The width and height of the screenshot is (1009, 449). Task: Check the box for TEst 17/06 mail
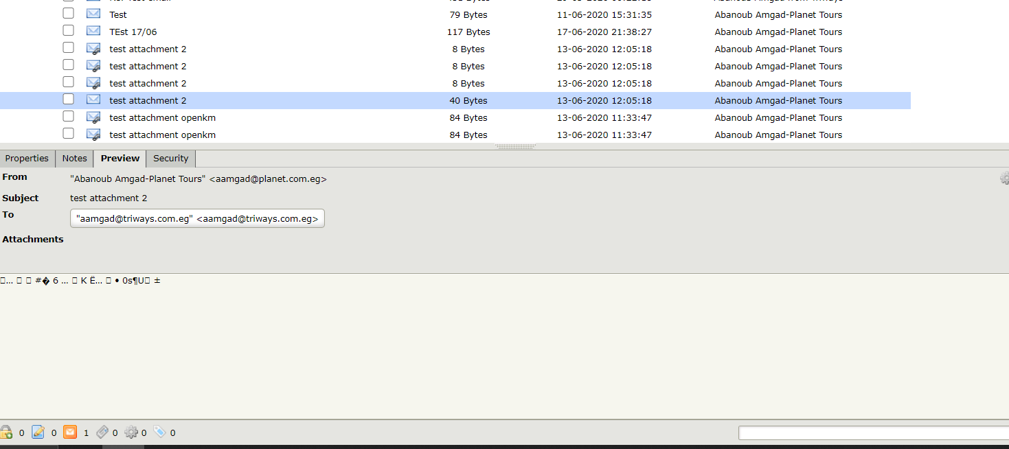(x=68, y=31)
